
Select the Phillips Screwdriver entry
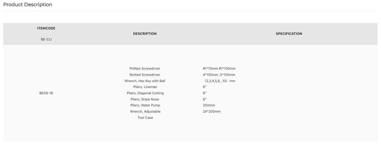click(x=145, y=69)
